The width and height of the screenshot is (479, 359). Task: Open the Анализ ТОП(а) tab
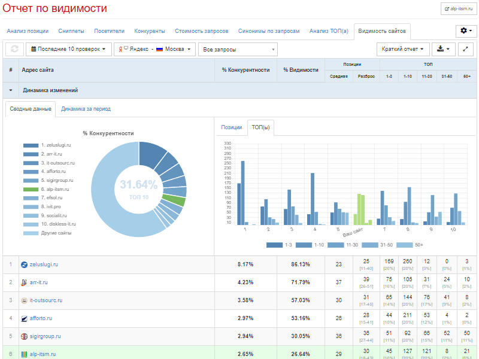pos(329,31)
